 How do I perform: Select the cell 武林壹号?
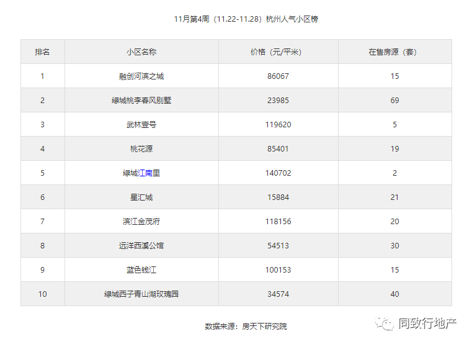[x=141, y=125]
